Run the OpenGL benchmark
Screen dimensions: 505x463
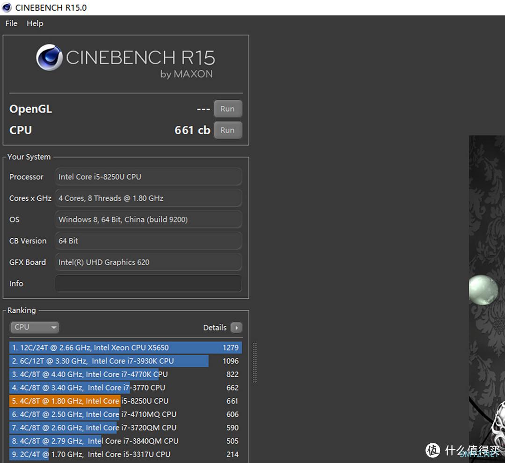tap(228, 109)
